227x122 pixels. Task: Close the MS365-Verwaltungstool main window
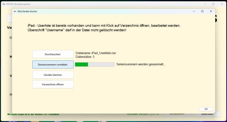point(222,4)
